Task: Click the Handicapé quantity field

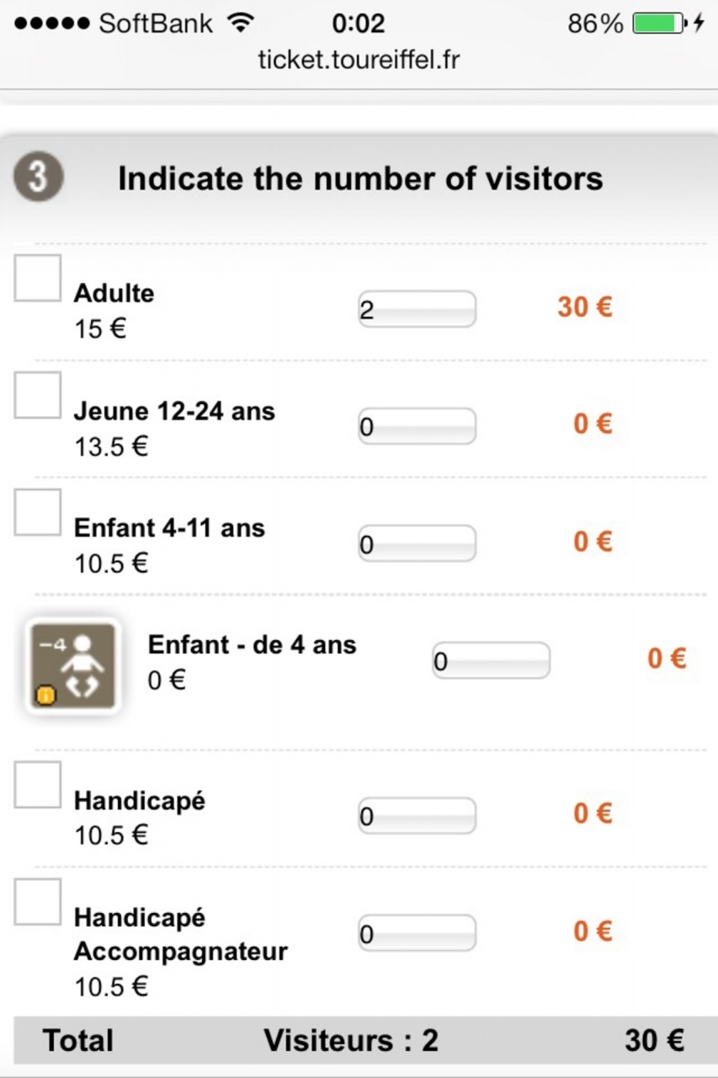Action: point(417,816)
